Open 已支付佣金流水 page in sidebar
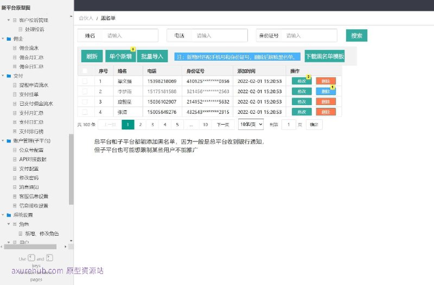This screenshot has height=285, width=434. coord(36,103)
